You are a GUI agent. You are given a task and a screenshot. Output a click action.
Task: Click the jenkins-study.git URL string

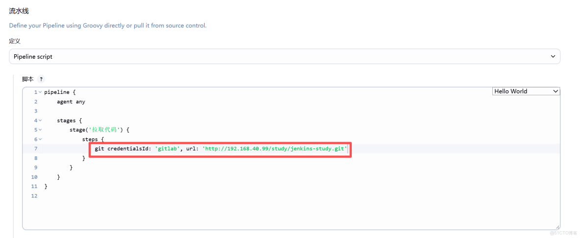coord(275,149)
